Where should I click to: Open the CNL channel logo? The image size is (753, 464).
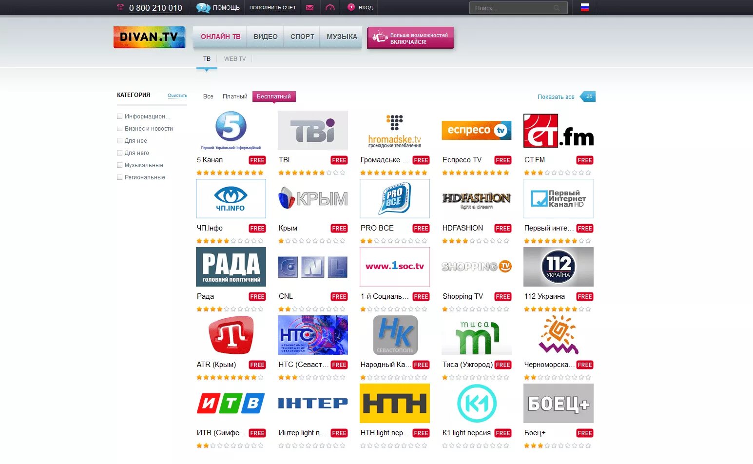[313, 267]
